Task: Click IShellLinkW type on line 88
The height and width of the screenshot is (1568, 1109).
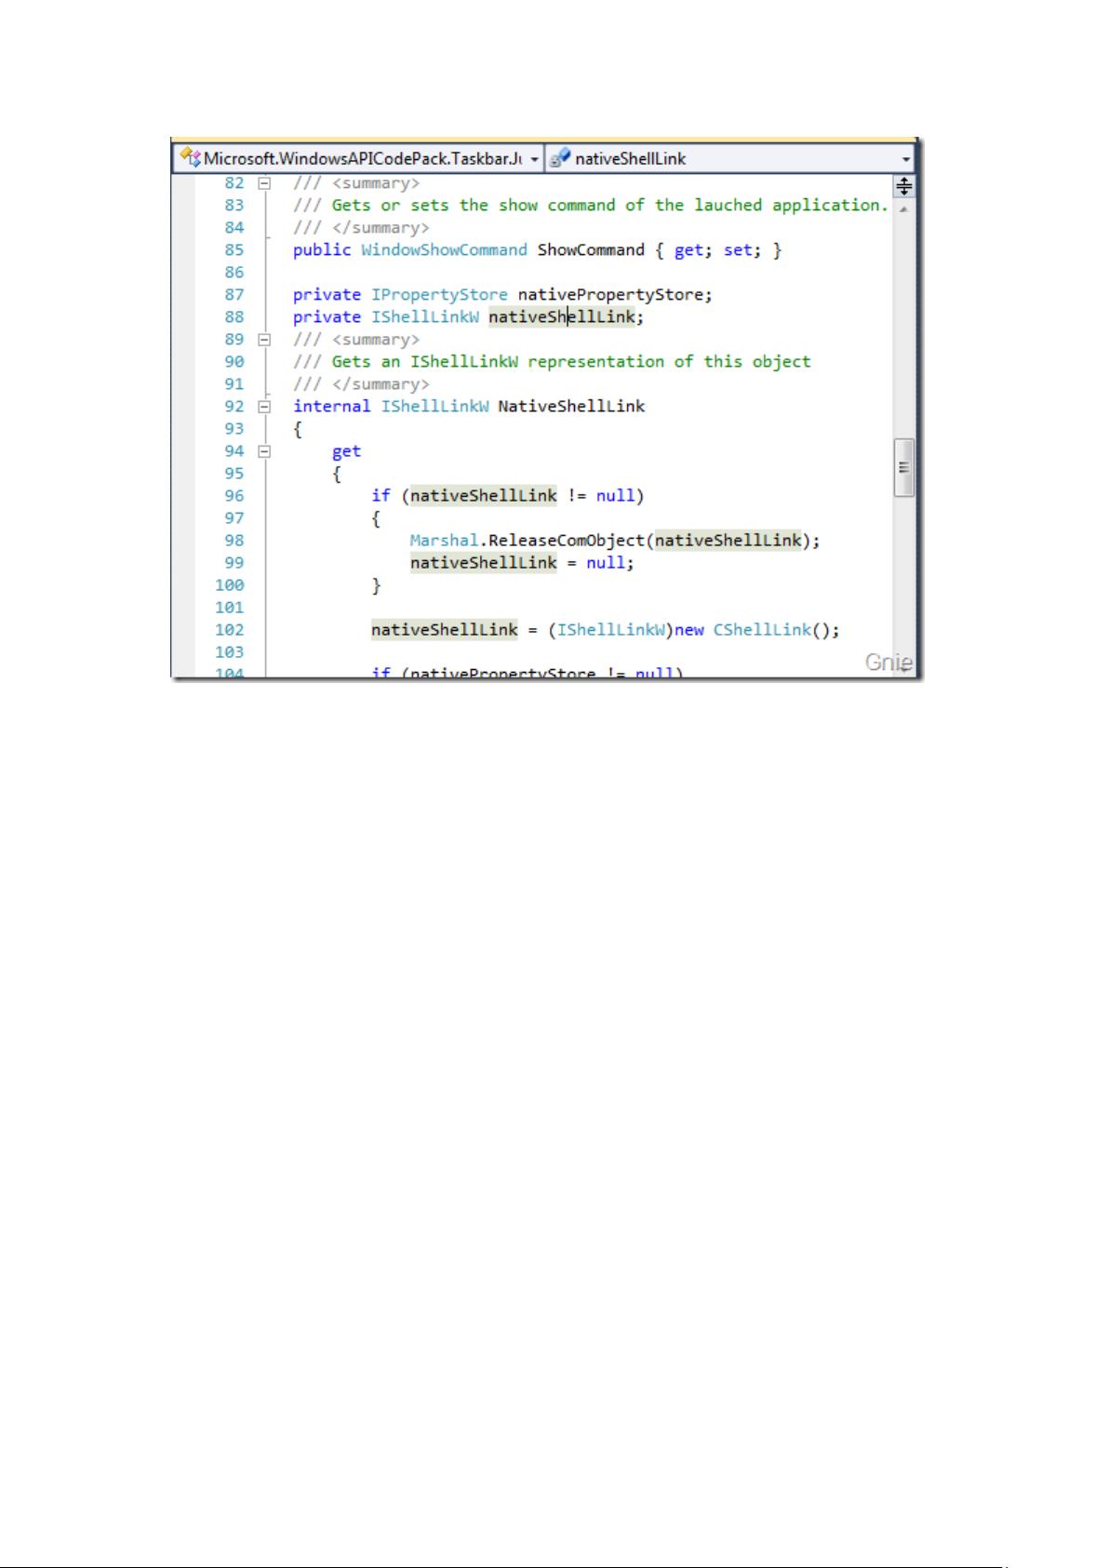Action: coord(425,317)
